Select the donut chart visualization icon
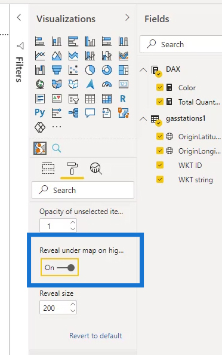The height and width of the screenshot is (355, 222). pos(107,70)
